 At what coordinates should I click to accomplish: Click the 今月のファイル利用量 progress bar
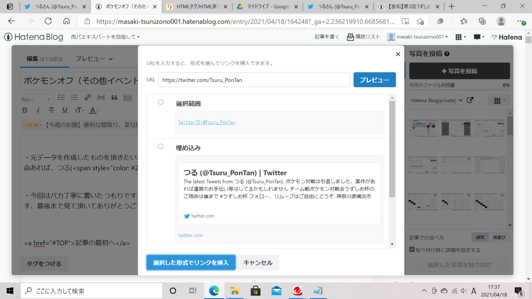point(459,91)
